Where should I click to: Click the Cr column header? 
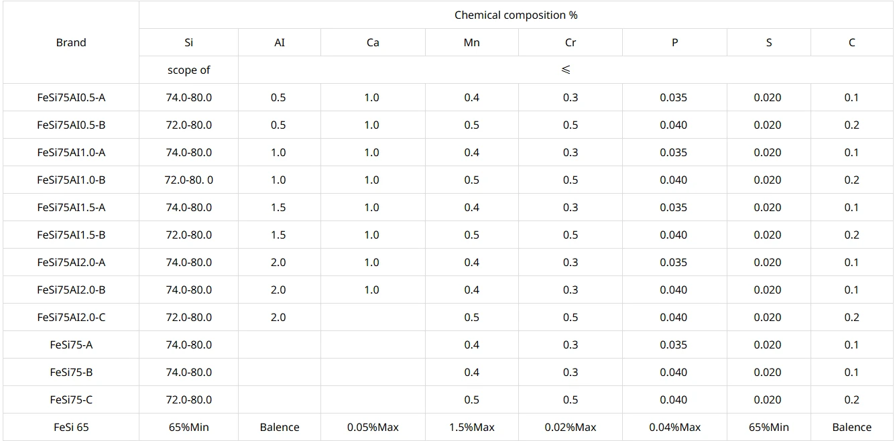point(570,42)
